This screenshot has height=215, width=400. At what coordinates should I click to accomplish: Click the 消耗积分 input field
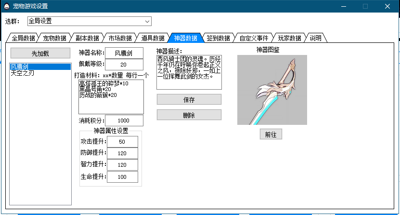click(x=124, y=121)
